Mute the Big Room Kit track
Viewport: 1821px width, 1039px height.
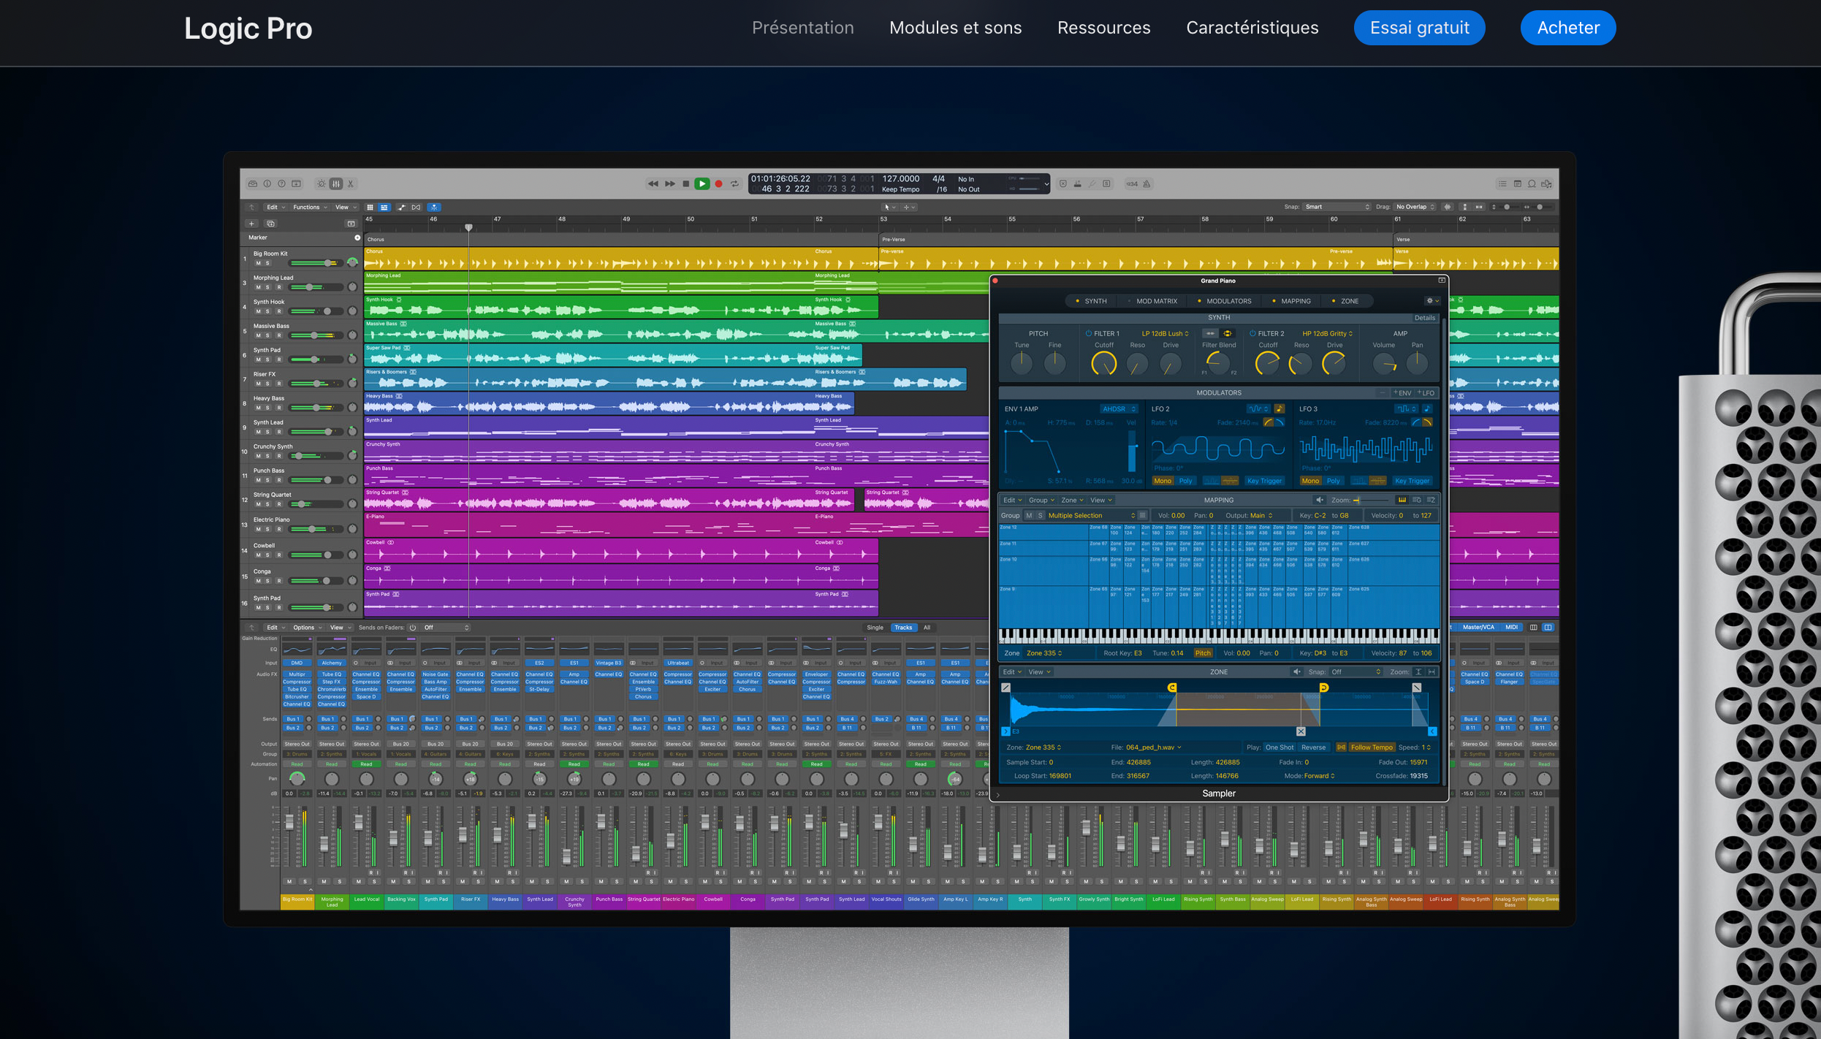(x=258, y=263)
